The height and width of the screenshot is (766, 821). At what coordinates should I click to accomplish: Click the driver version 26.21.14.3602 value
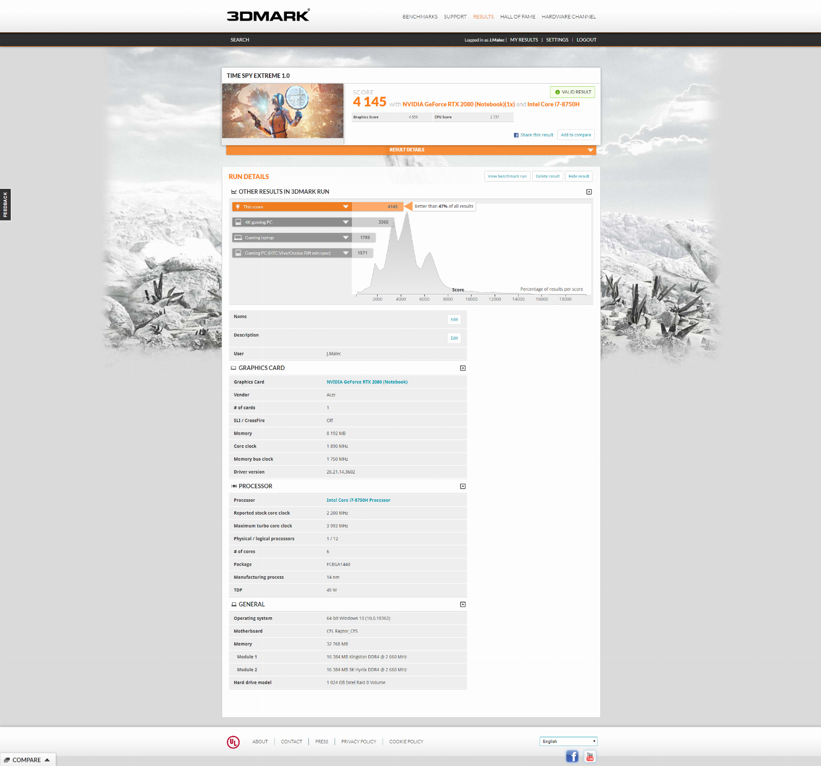[x=341, y=472]
